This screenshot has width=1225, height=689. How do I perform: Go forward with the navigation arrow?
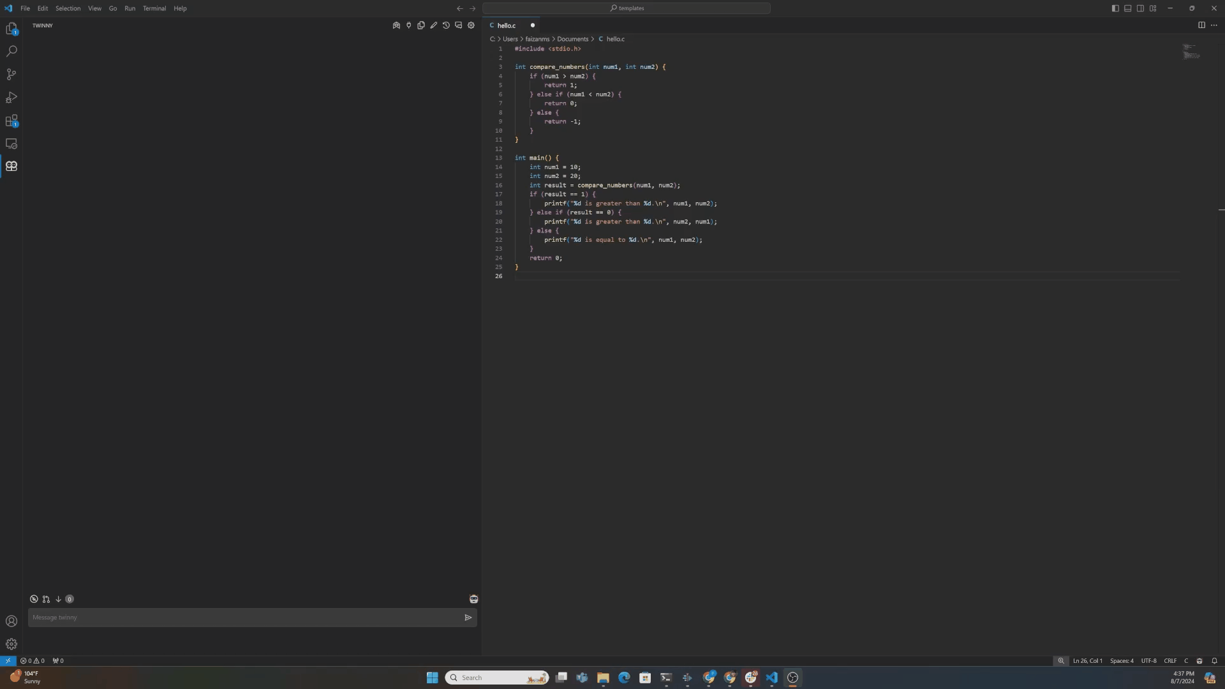click(473, 8)
